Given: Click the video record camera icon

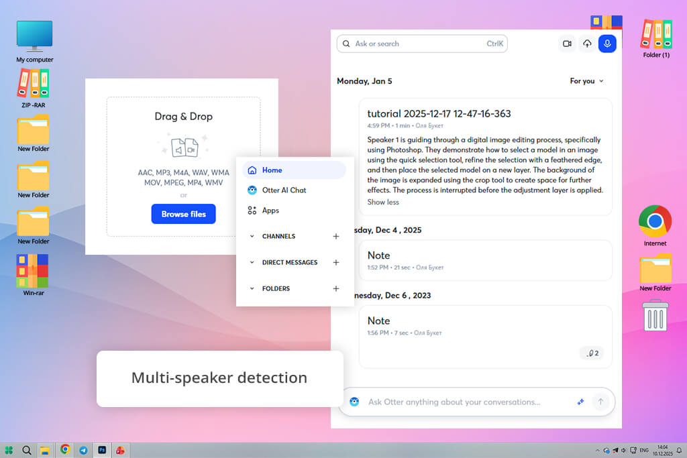Looking at the screenshot, I should click(567, 44).
